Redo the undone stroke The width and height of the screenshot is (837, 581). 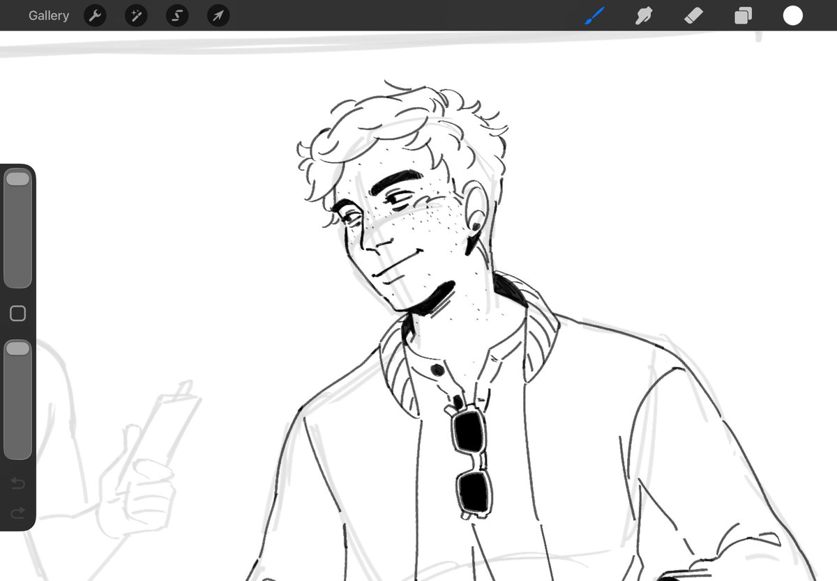pyautogui.click(x=17, y=514)
